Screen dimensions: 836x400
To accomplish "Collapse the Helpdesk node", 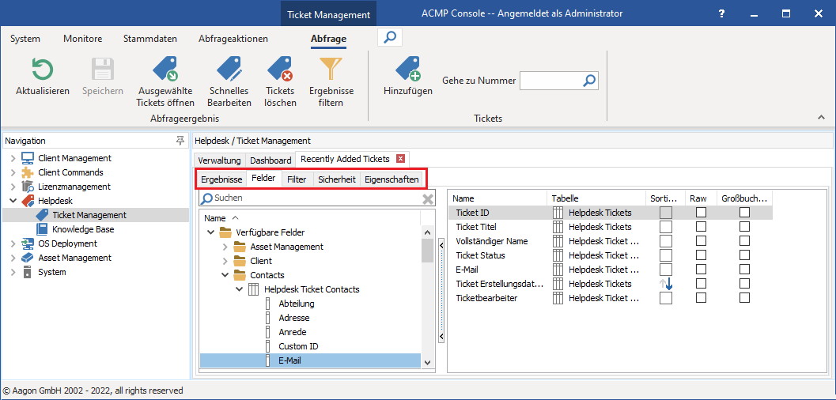I will point(13,201).
